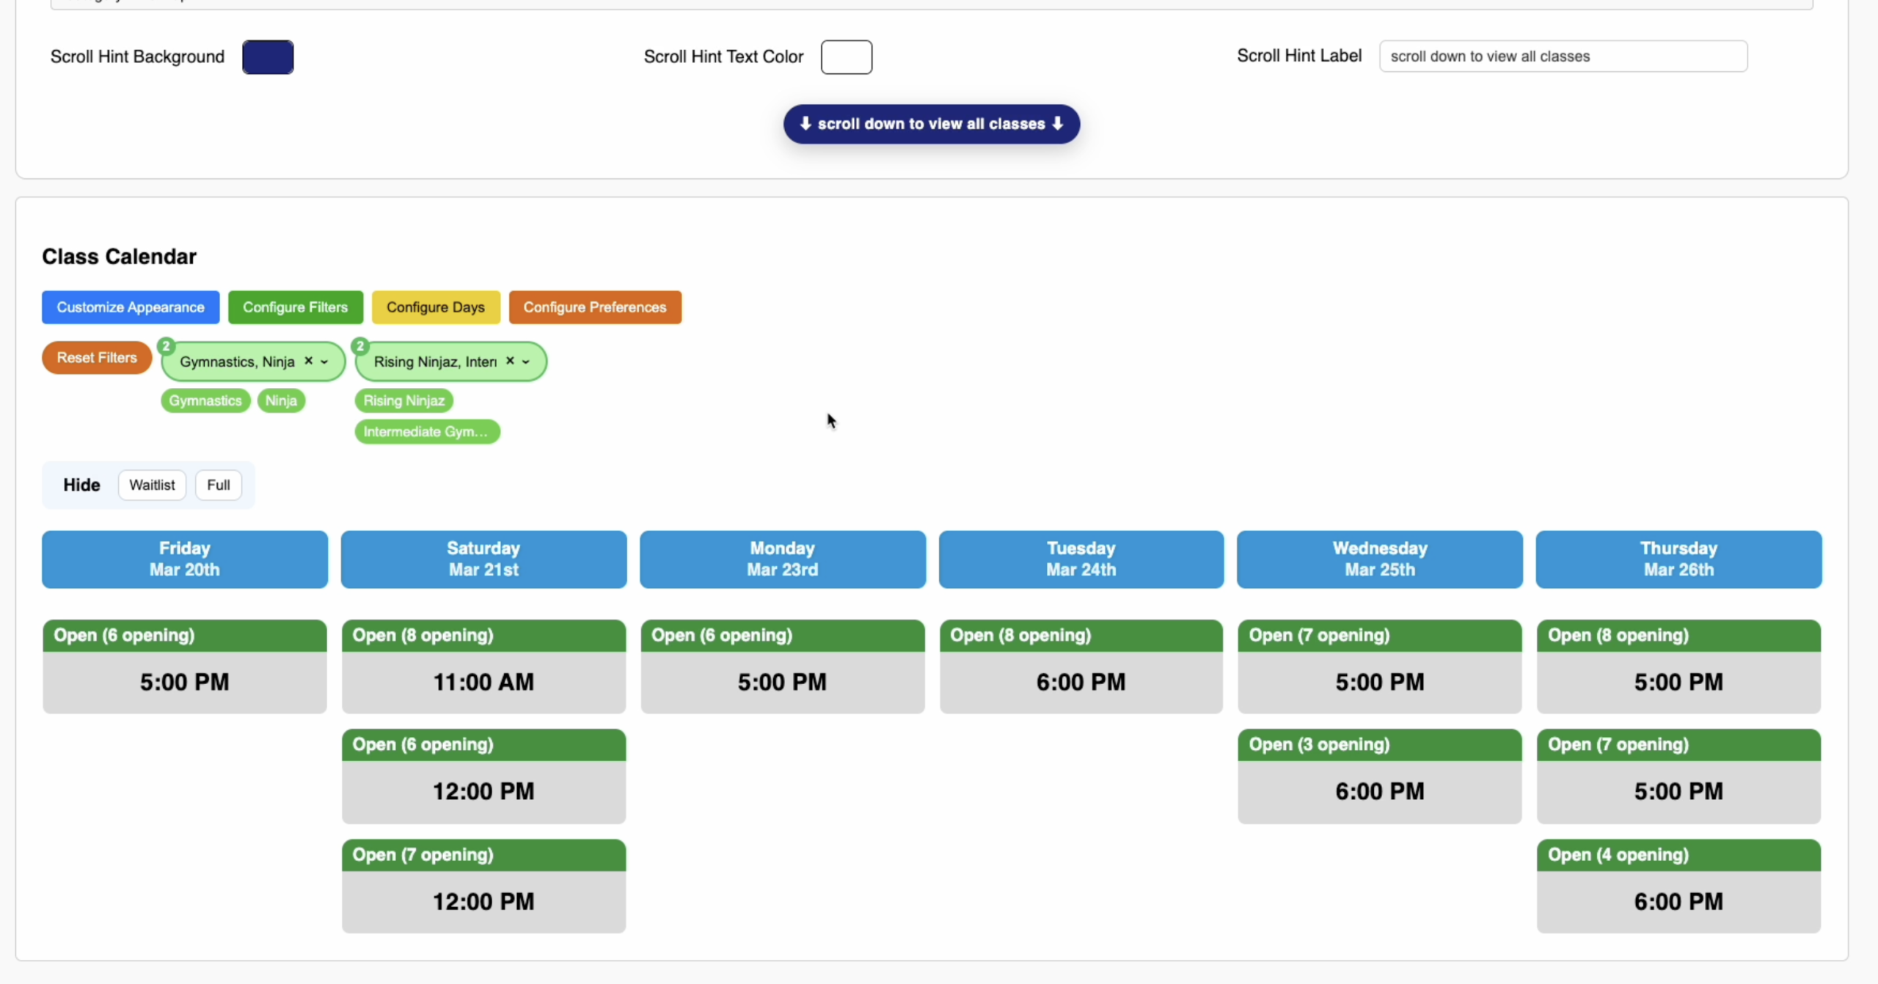Expand the "Rising Ninjaz" filter chip dropdown
Viewport: 1878px width, 984px height.
pyautogui.click(x=525, y=361)
